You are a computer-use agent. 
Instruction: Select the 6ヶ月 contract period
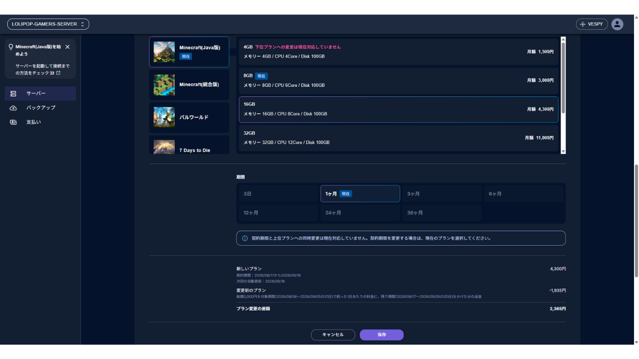click(x=524, y=194)
